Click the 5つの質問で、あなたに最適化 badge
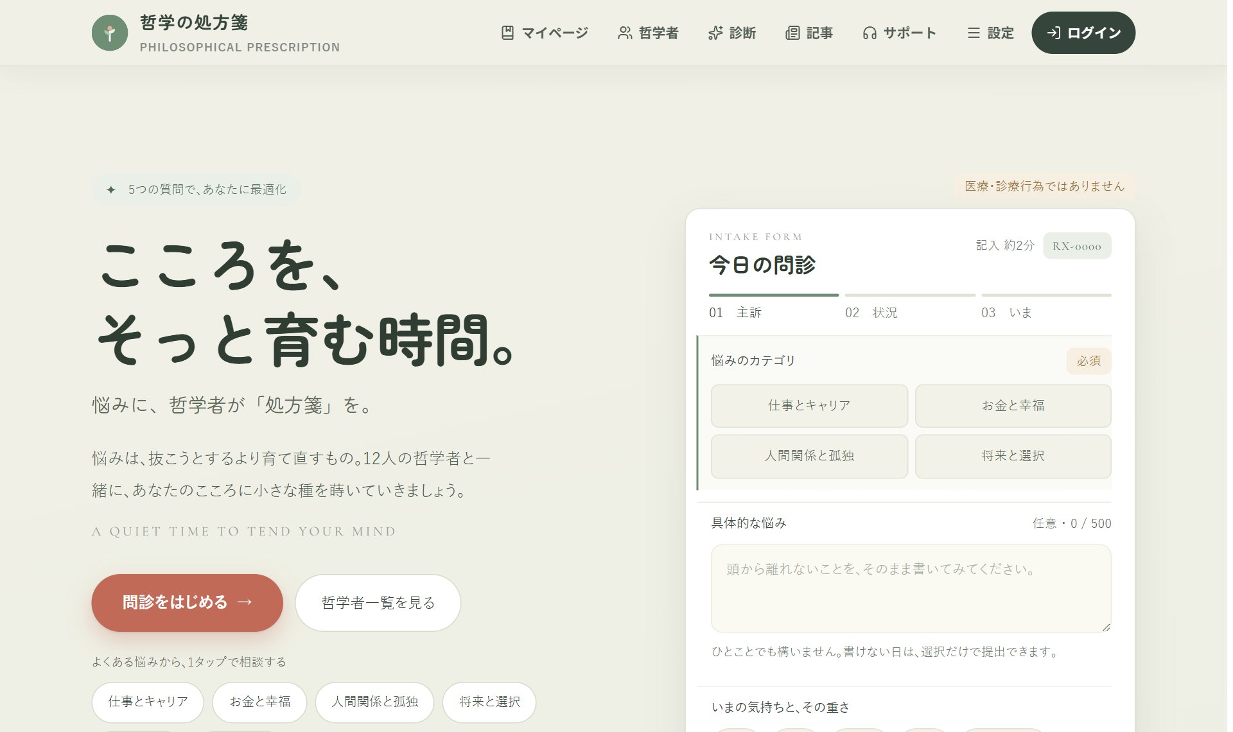 coord(197,190)
